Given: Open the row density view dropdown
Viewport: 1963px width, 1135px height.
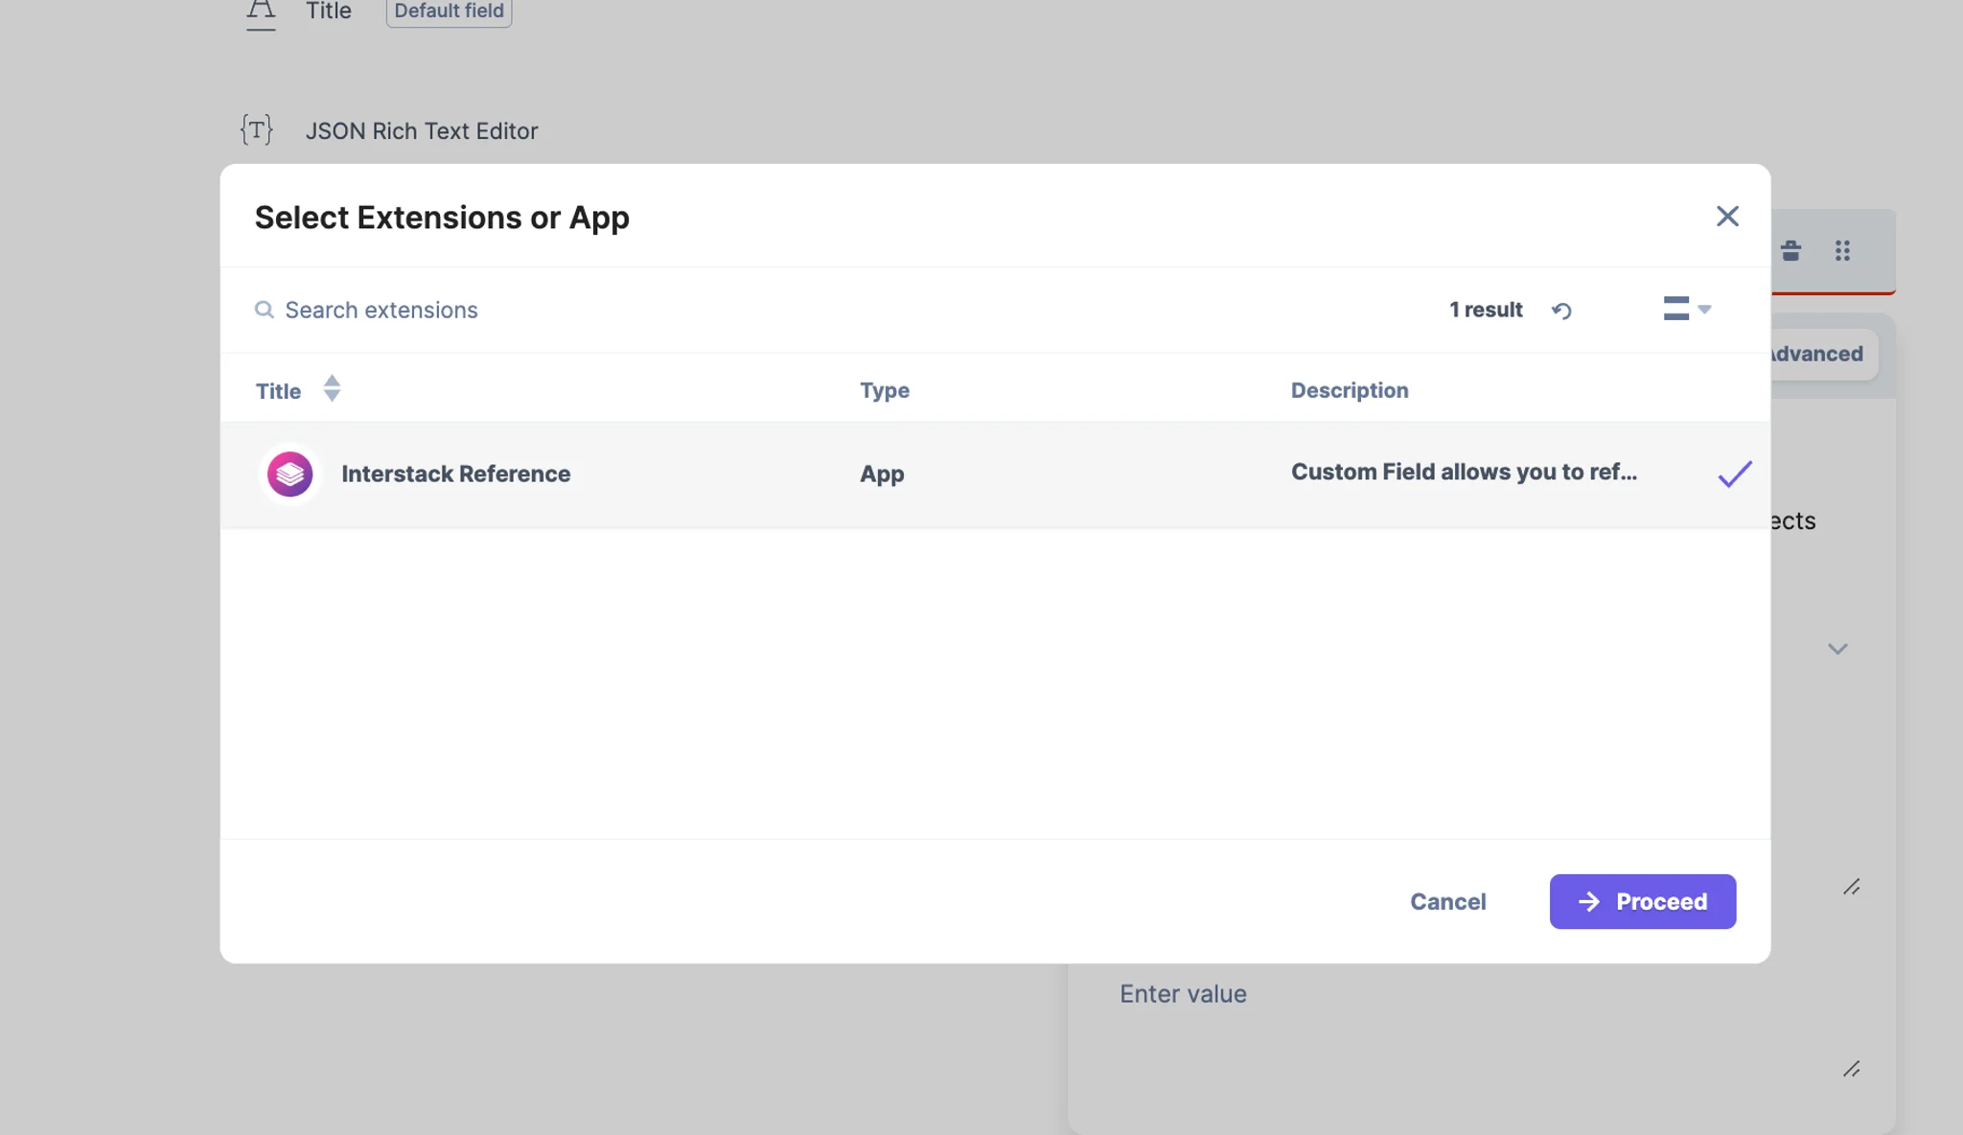Looking at the screenshot, I should pyautogui.click(x=1686, y=309).
